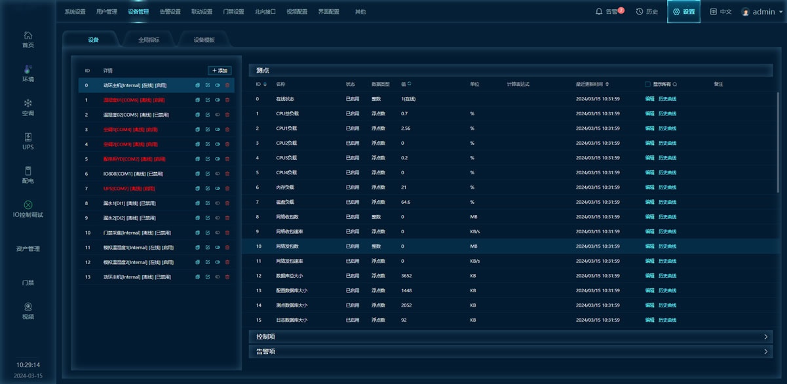Screen dimensions: 787x384
Task: Open the 首页 home icon in sidebar
Action: coord(28,36)
